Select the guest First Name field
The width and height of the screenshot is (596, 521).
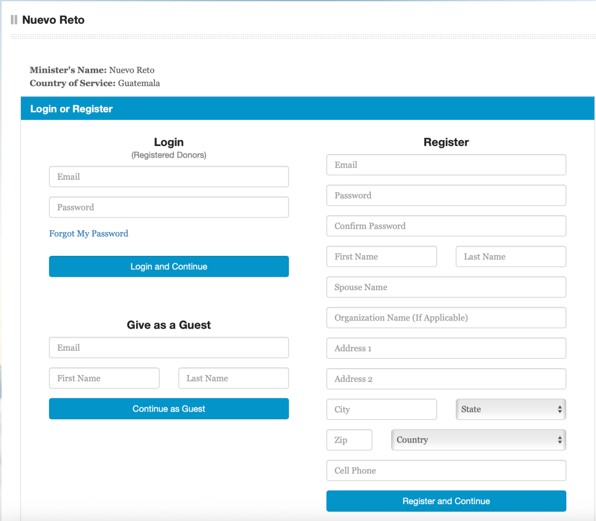click(x=104, y=378)
